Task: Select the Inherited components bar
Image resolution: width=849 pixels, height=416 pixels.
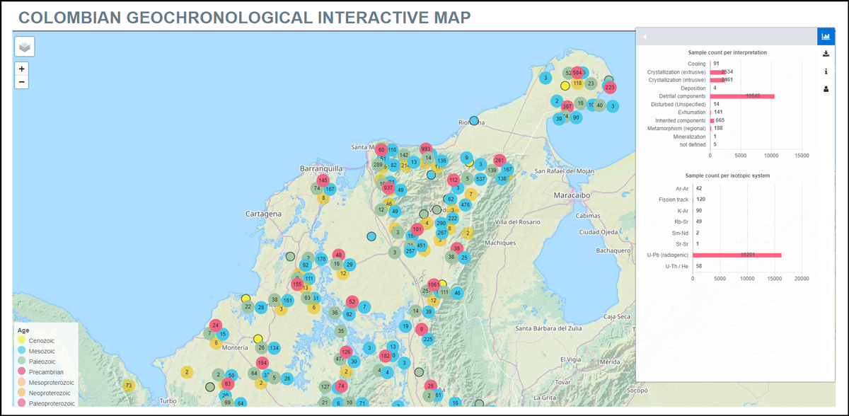Action: click(713, 120)
